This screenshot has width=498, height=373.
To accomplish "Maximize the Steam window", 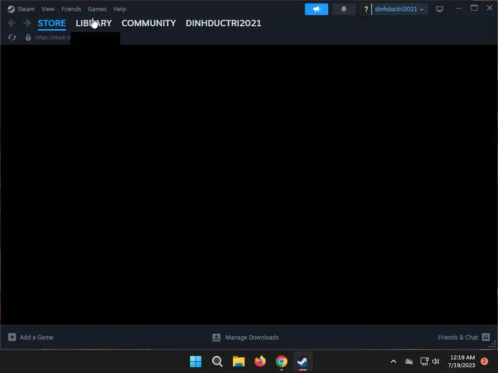I will click(x=474, y=8).
